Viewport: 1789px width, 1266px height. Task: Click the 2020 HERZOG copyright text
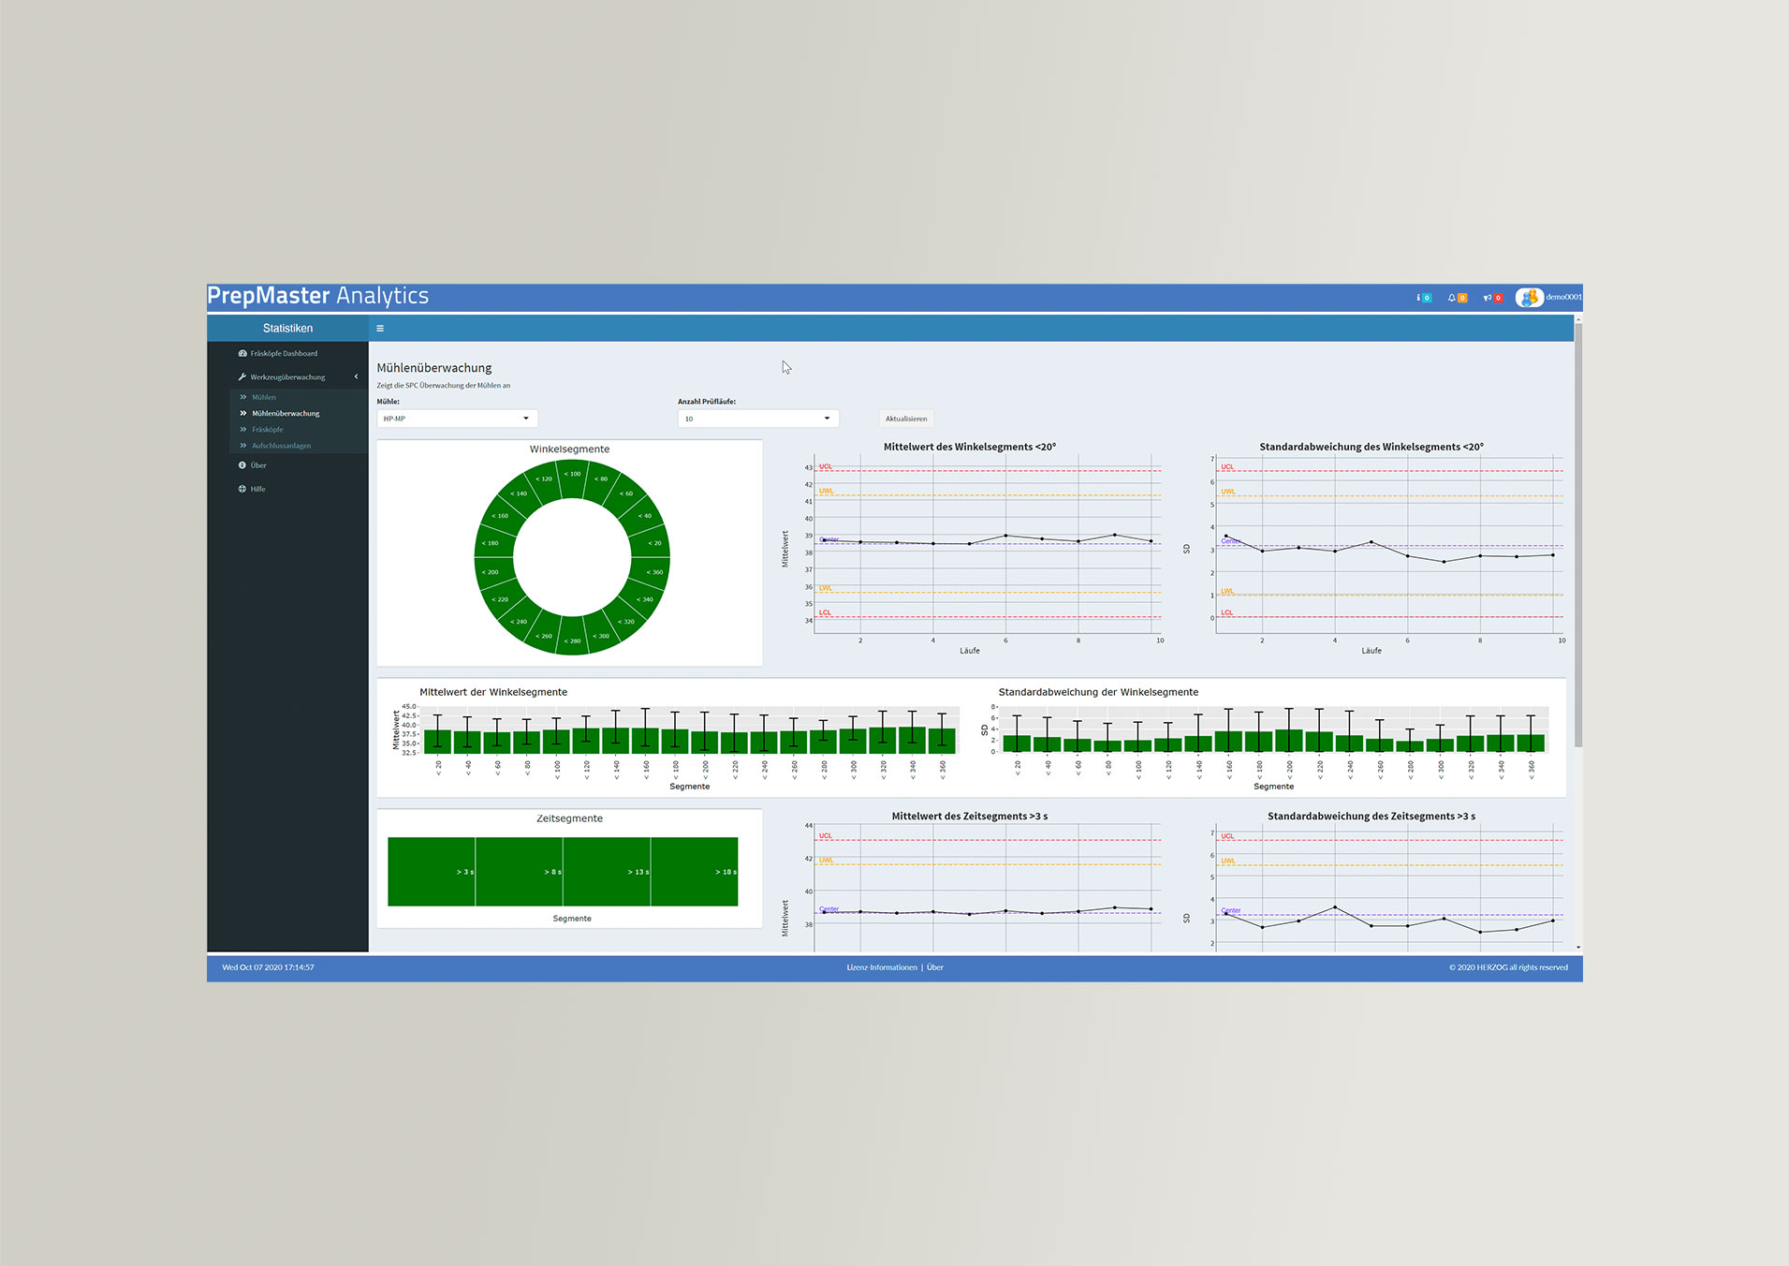coord(1508,967)
